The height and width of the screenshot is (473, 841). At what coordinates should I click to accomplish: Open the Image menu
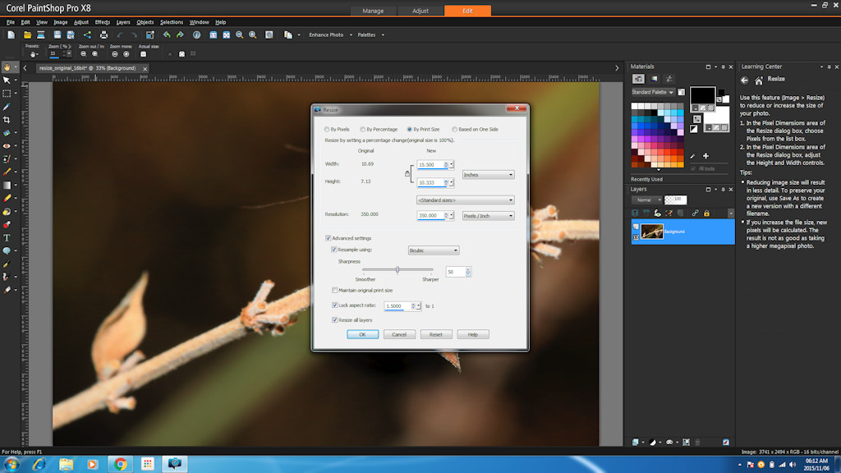pyautogui.click(x=60, y=22)
